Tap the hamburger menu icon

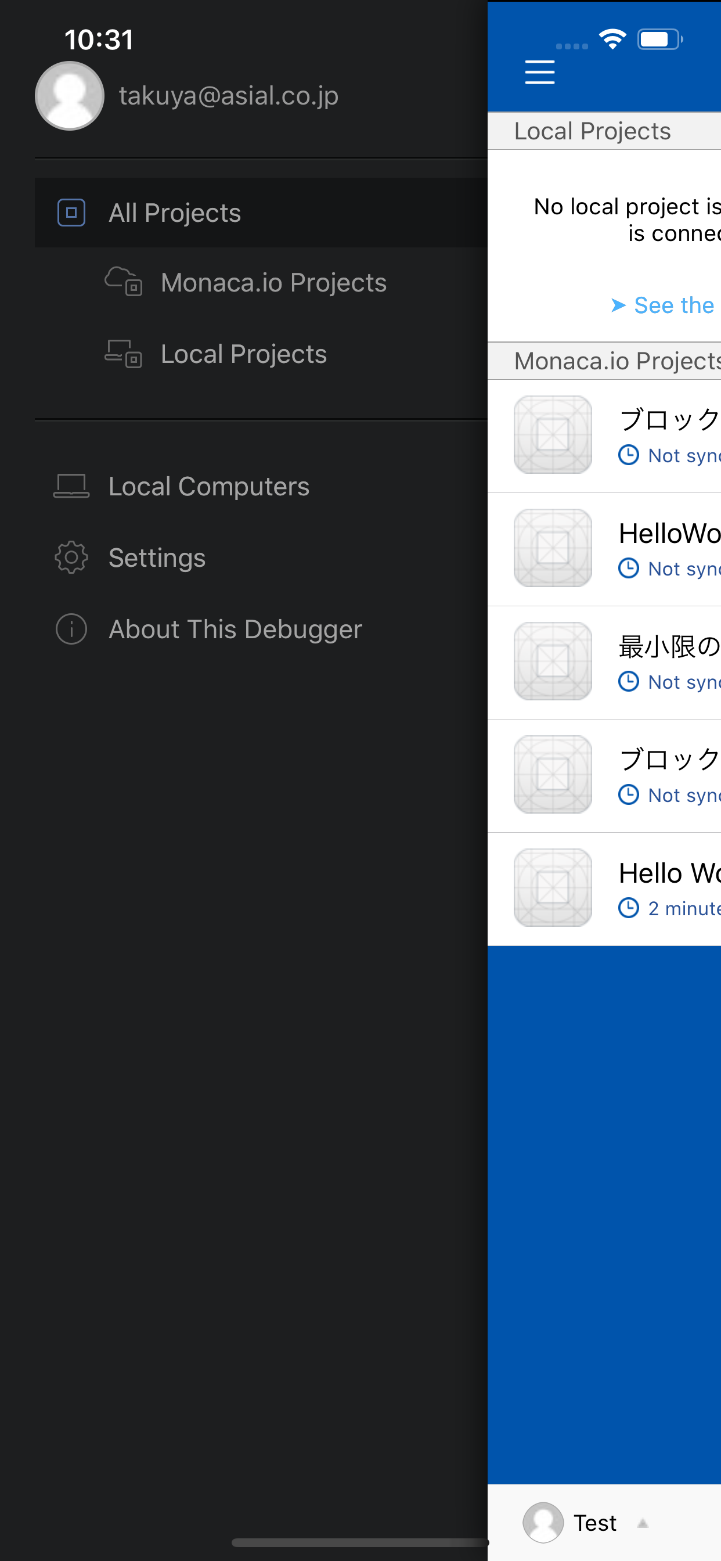coord(539,72)
